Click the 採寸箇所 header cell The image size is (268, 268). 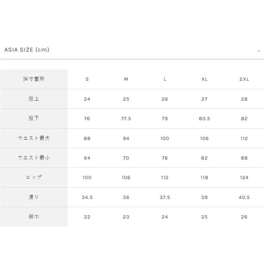pyautogui.click(x=34, y=79)
